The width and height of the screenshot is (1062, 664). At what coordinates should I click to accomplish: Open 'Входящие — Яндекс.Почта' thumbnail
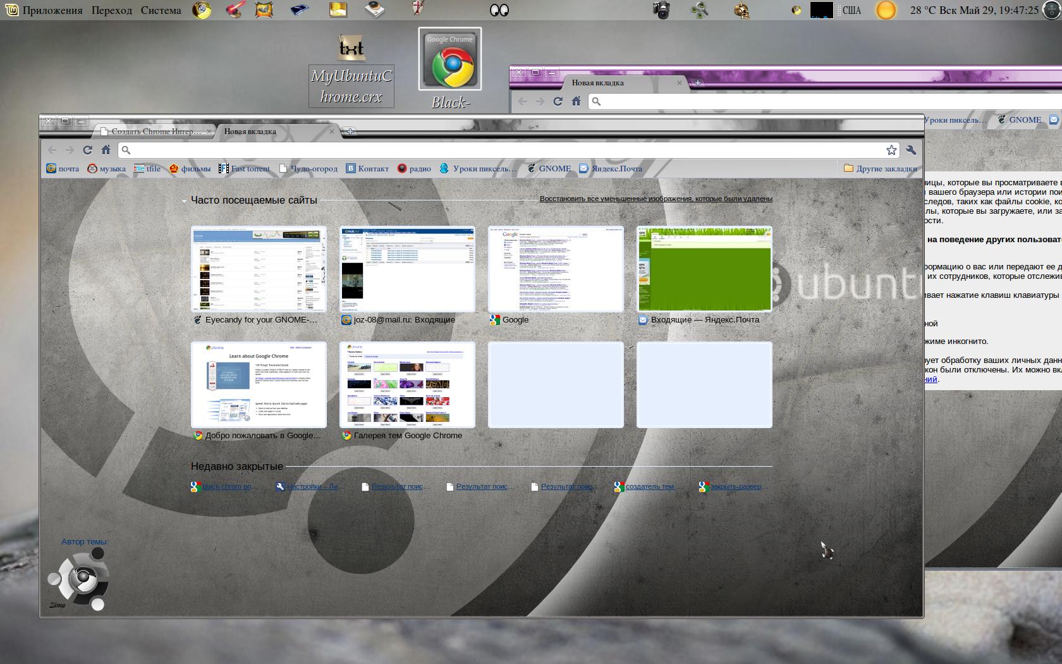(704, 269)
